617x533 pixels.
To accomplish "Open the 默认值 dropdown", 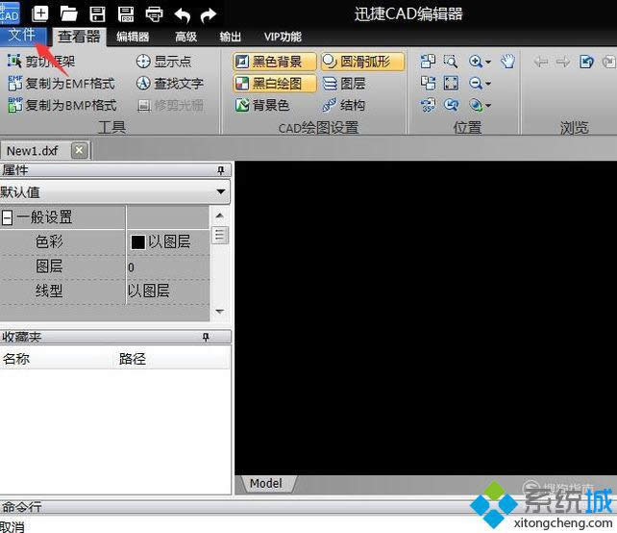I will point(114,191).
